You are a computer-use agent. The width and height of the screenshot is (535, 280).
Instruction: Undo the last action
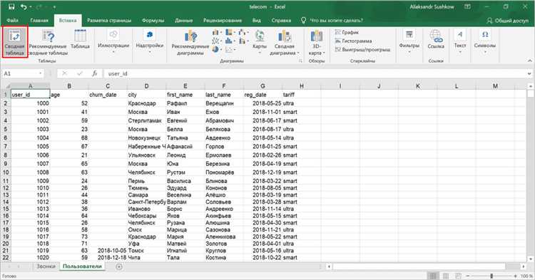[x=24, y=7]
